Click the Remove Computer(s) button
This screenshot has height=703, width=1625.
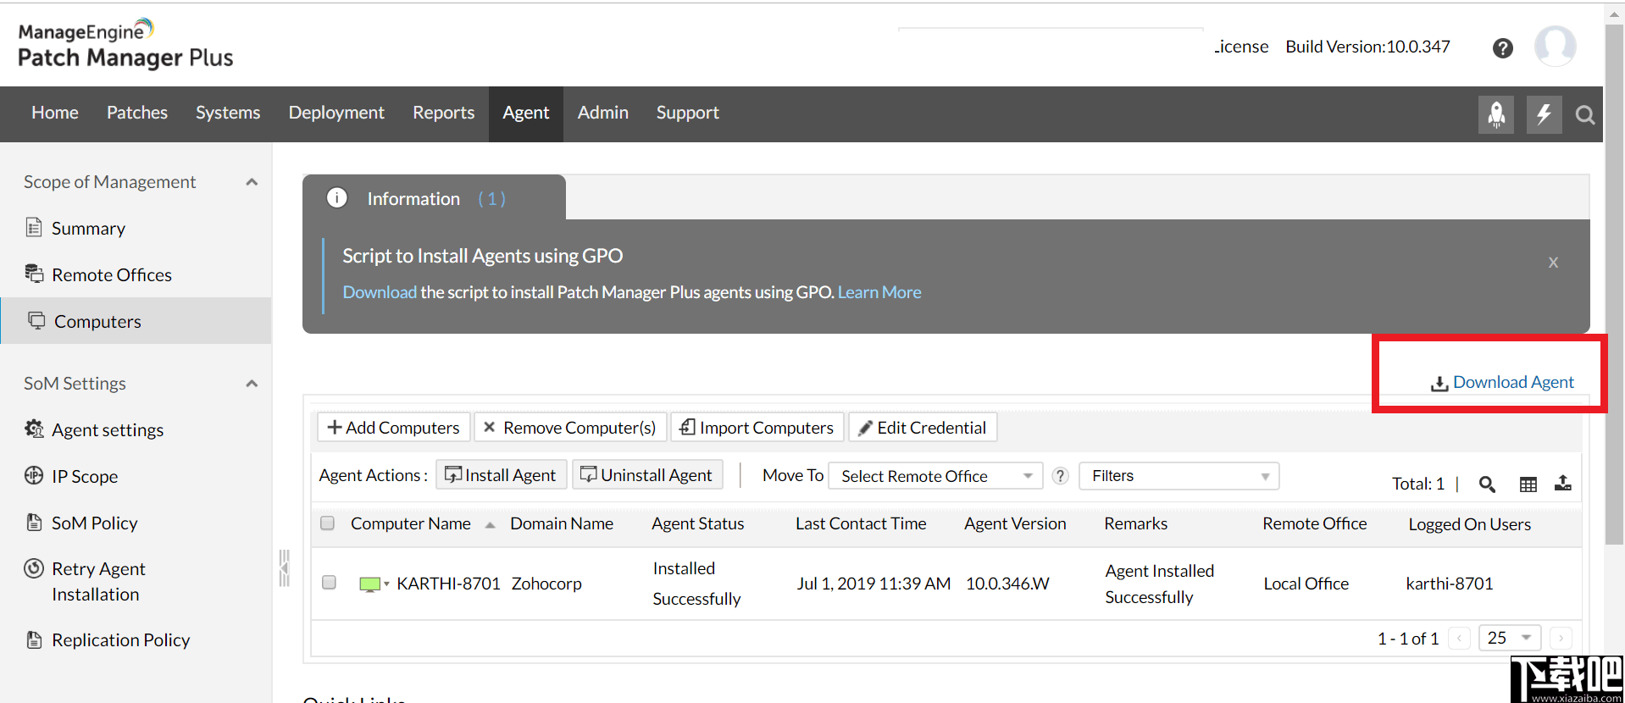[x=570, y=427]
